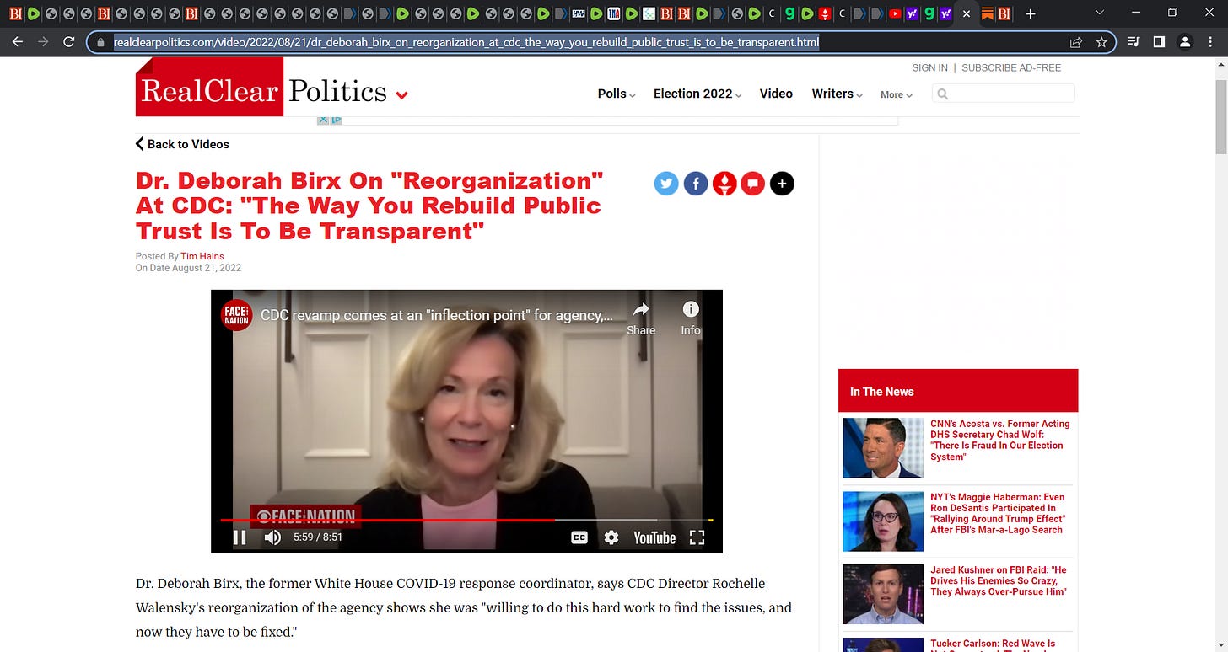Bookmark this page with star
Viewport: 1228px width, 652px height.
1101,42
